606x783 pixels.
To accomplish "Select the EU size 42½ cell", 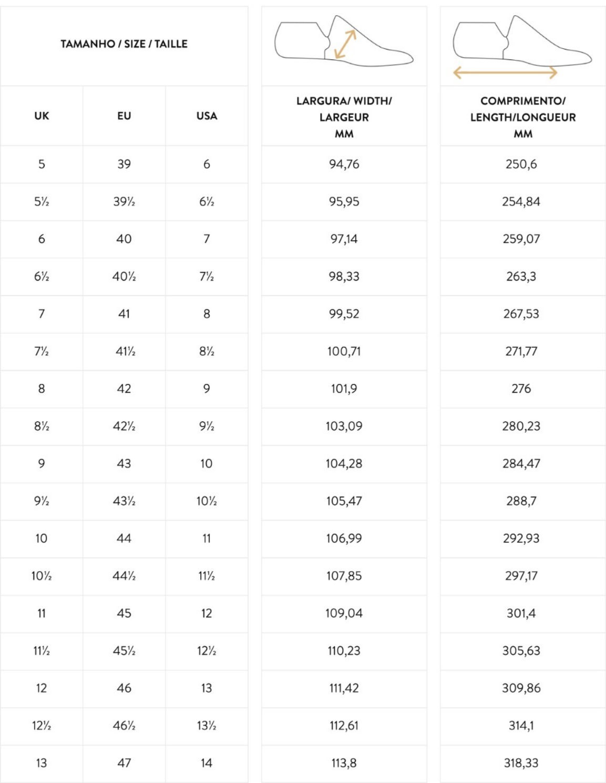I will coord(124,426).
